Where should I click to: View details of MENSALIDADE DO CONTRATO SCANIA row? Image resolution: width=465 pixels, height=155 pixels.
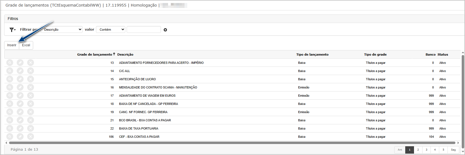[10, 87]
